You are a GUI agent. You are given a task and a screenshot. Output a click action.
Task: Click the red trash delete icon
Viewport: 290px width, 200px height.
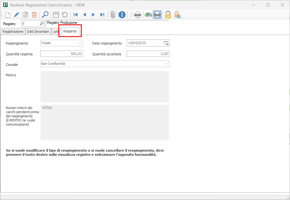[x=34, y=15]
